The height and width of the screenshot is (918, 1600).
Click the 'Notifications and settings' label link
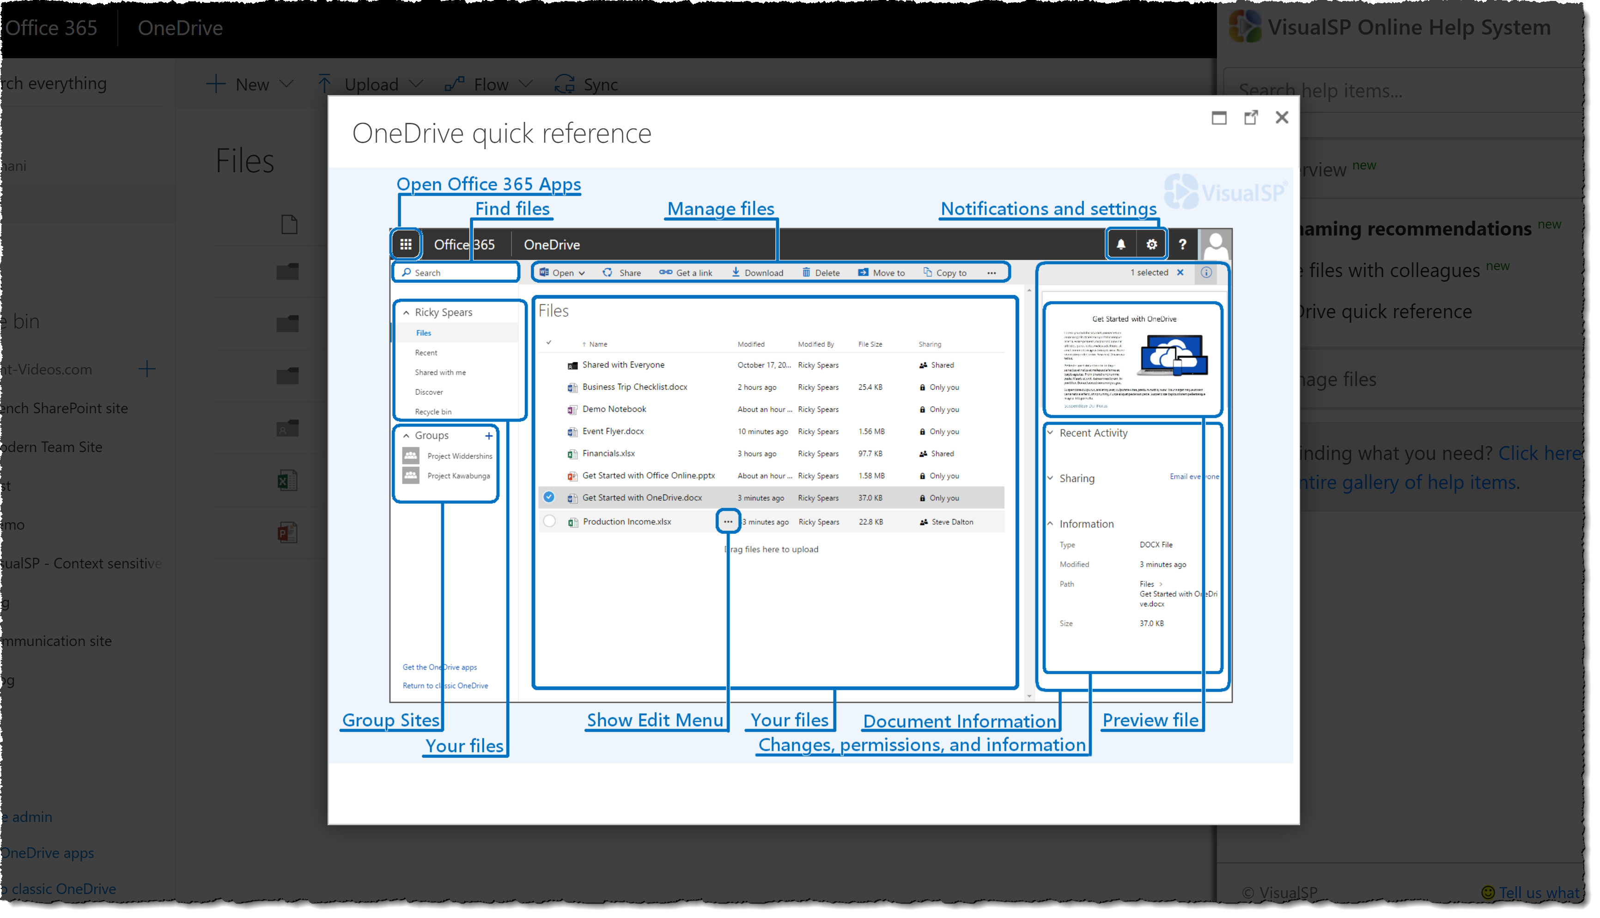[x=1049, y=209]
